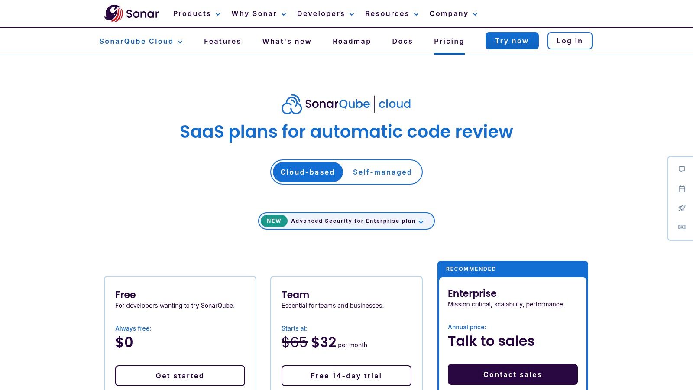Select the rocket icon in the right sidebar
This screenshot has width=693, height=390.
pyautogui.click(x=682, y=208)
